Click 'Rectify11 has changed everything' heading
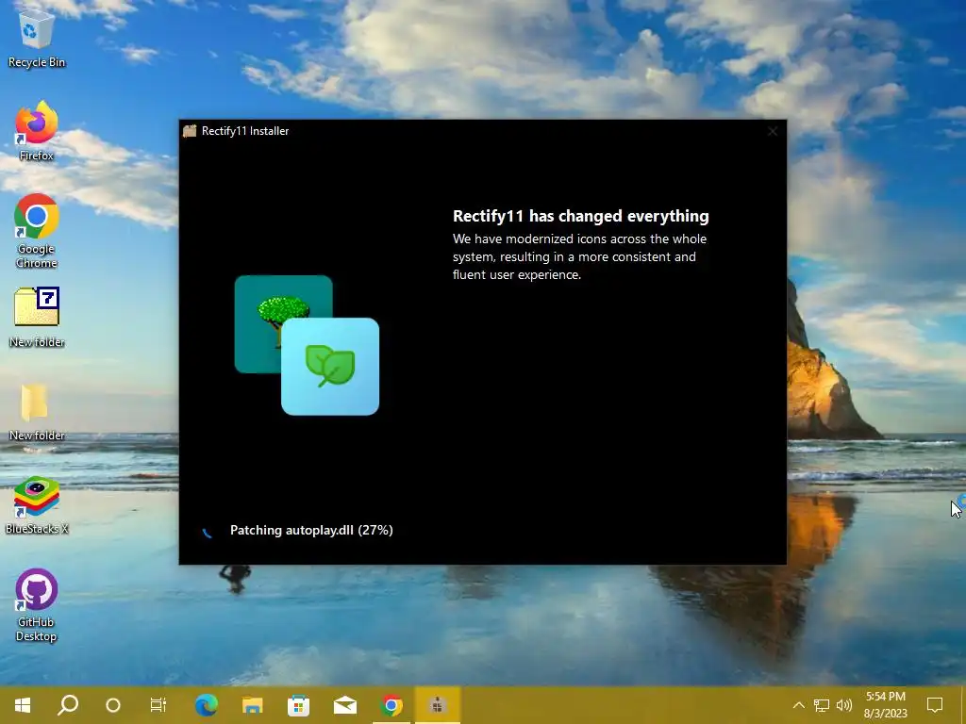This screenshot has width=966, height=724. click(580, 216)
